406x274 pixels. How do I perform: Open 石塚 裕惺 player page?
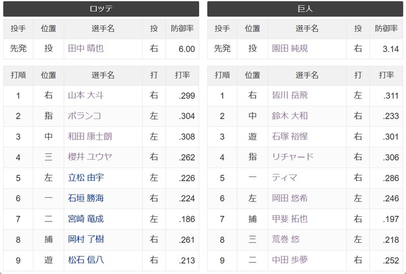pyautogui.click(x=290, y=136)
